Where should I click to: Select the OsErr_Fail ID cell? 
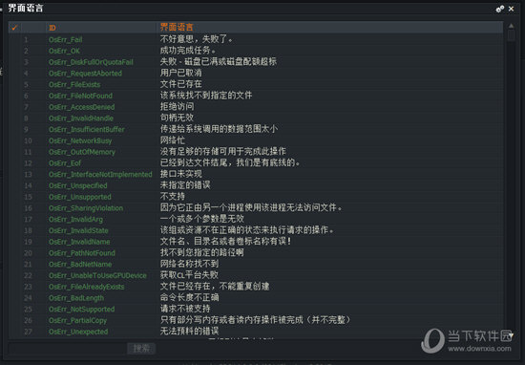click(x=65, y=39)
